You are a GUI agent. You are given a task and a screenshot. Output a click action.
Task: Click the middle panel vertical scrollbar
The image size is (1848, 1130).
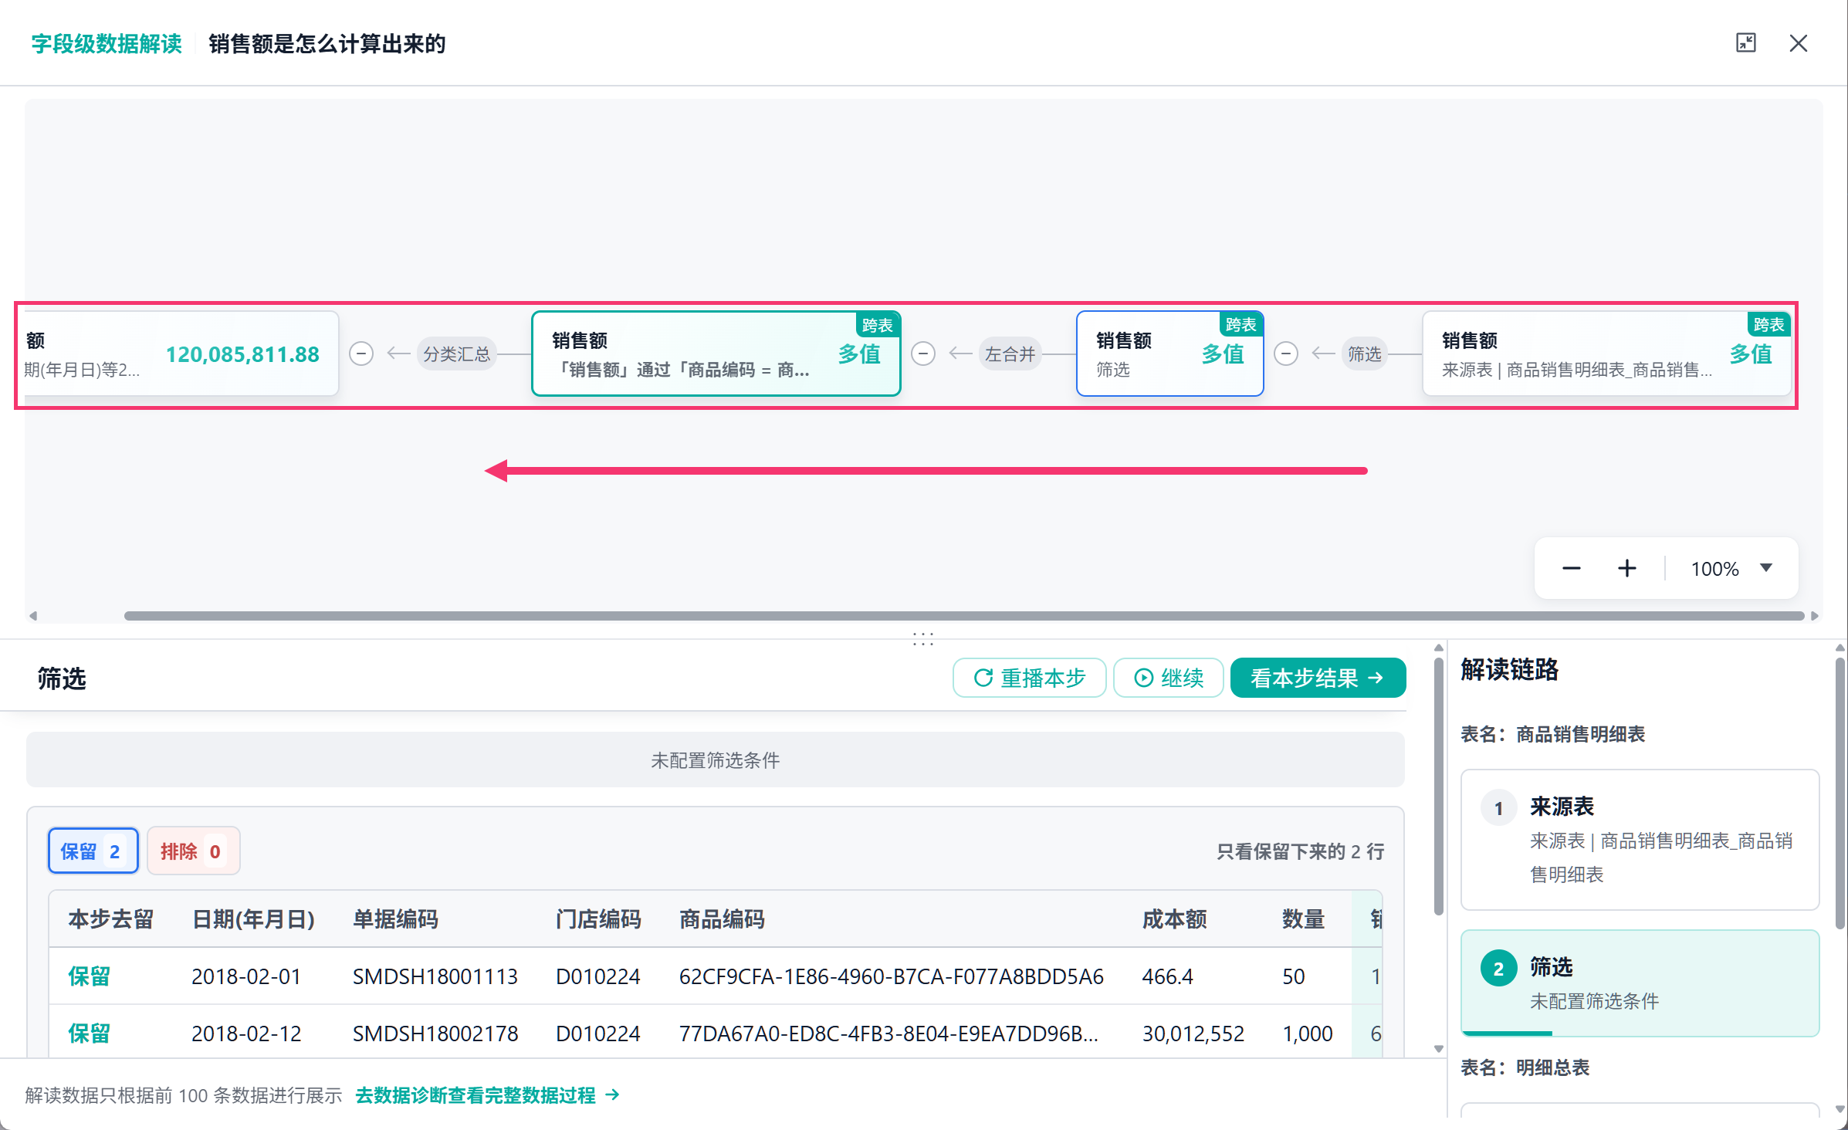(x=1439, y=787)
